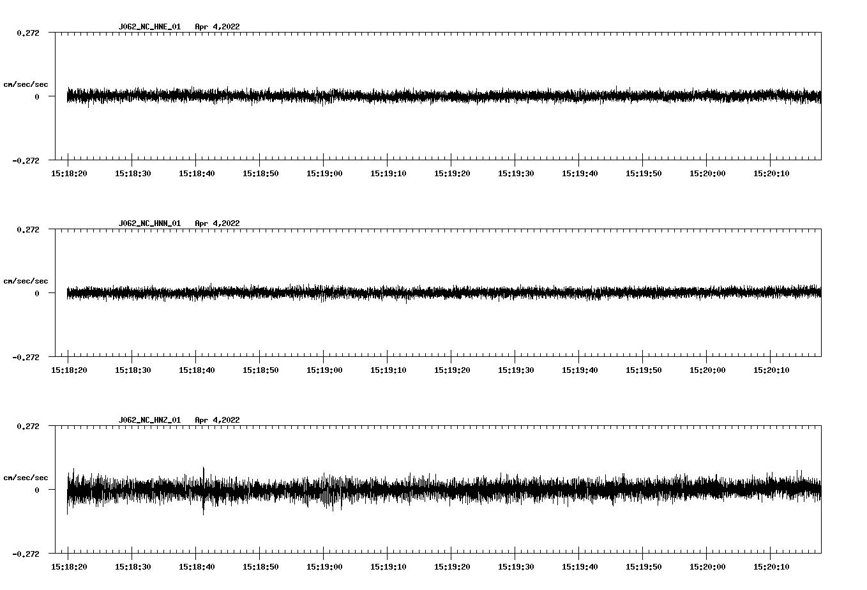
Task: Select the Apr 4,2022 date above HNZ plot
Action: point(218,420)
